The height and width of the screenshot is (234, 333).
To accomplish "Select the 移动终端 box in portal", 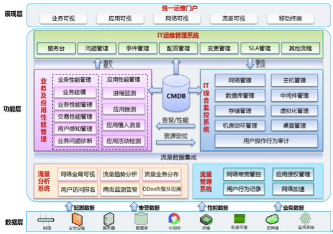I will point(290,19).
